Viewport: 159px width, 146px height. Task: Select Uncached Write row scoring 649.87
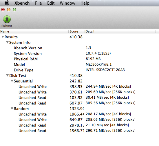coord(79,120)
